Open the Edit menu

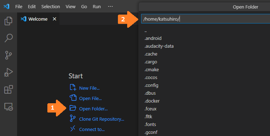(x=32, y=6)
